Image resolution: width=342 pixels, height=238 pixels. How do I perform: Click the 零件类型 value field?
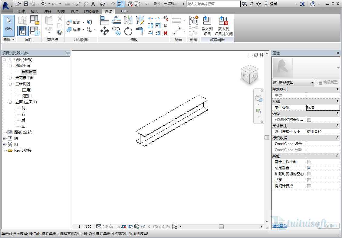point(323,107)
